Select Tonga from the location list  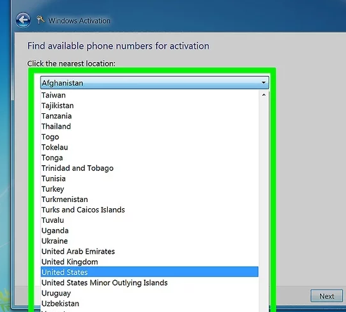pyautogui.click(x=150, y=158)
